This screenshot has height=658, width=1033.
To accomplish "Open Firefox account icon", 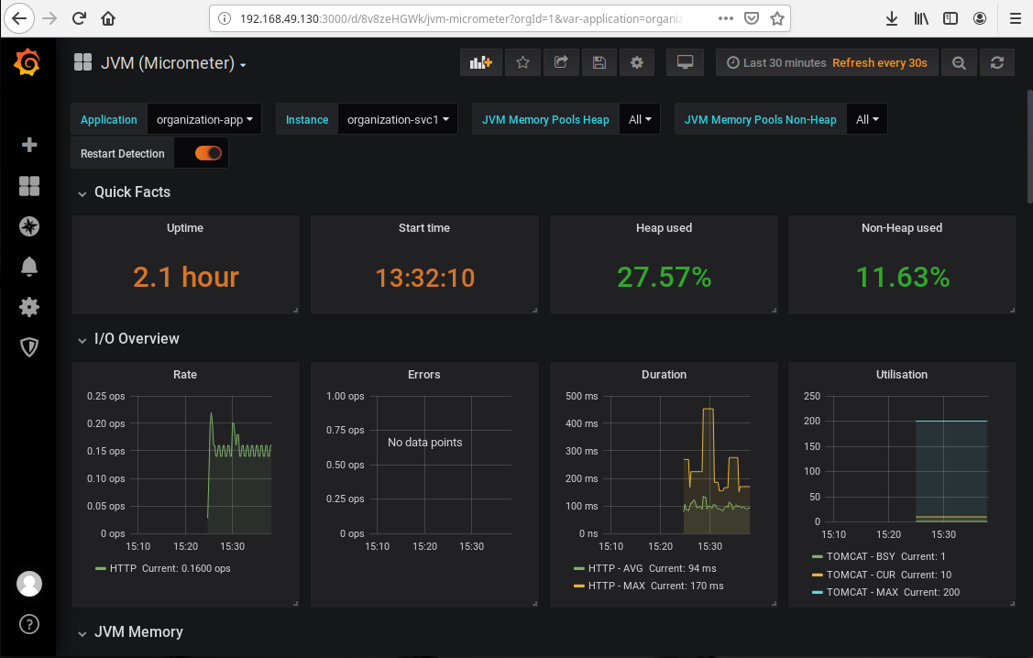I will (980, 18).
